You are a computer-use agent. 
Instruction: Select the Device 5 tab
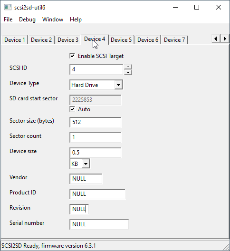click(121, 40)
